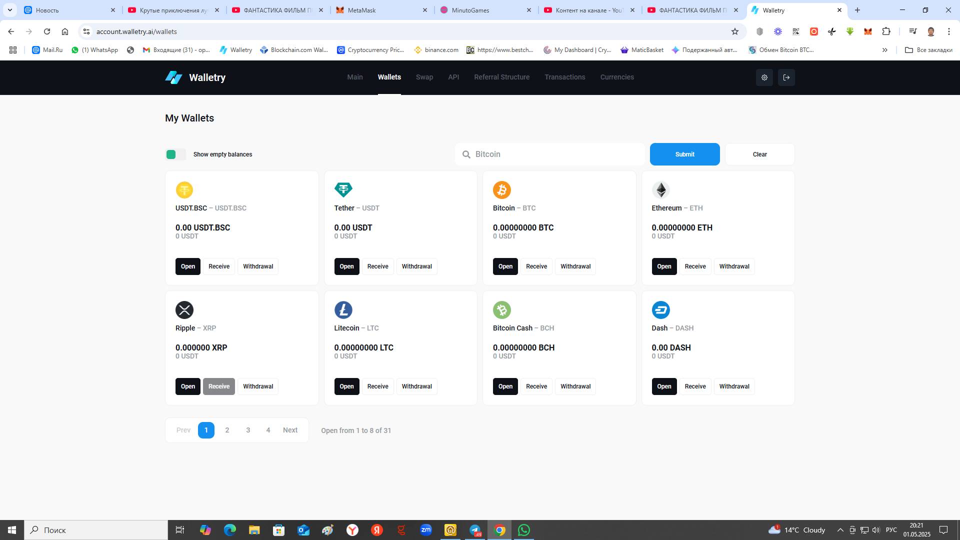The width and height of the screenshot is (960, 540).
Task: Open the Currencies tab
Action: 616,77
